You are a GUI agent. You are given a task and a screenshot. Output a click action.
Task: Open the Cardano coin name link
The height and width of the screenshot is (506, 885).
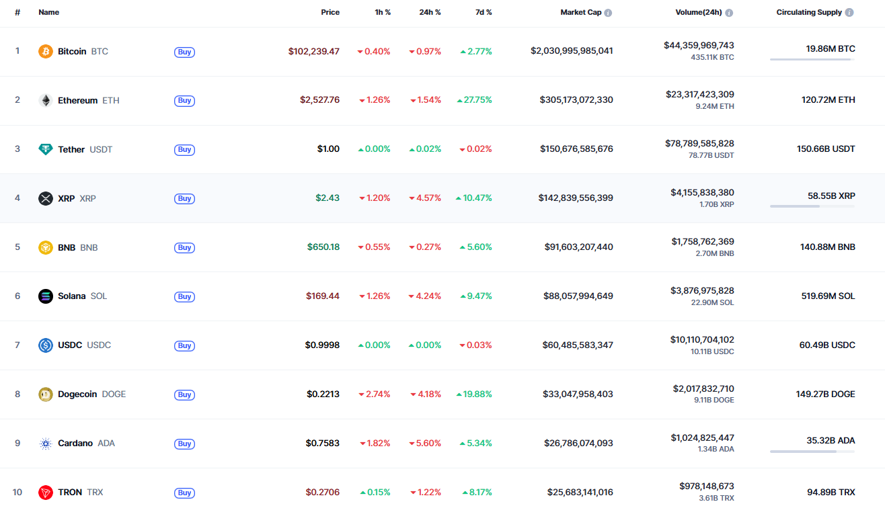pos(75,444)
